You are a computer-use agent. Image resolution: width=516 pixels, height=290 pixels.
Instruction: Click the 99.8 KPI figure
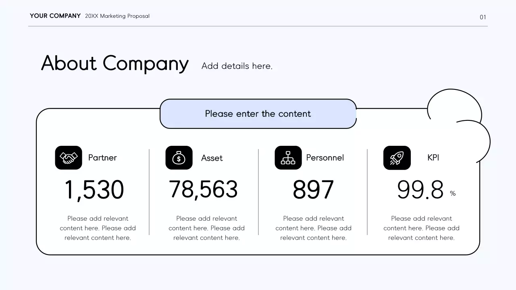tap(420, 190)
